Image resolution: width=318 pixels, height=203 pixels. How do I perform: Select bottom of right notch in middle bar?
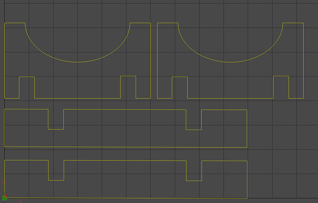pos(194,130)
